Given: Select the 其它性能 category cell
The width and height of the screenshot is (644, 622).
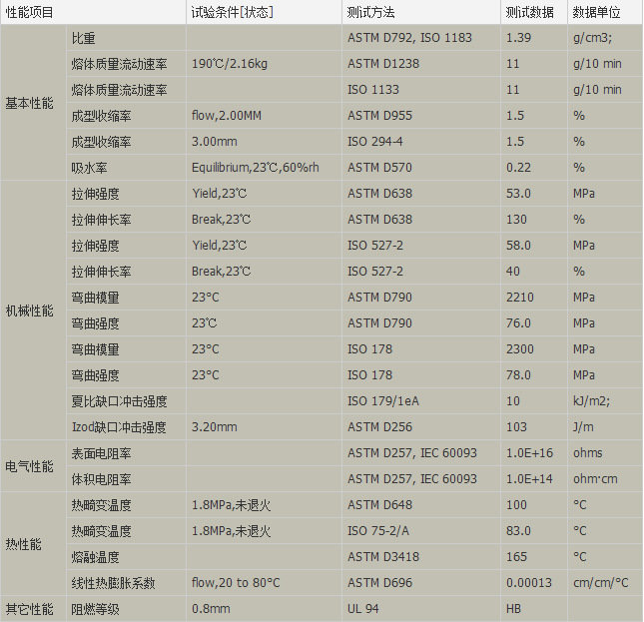Looking at the screenshot, I should 33,609.
